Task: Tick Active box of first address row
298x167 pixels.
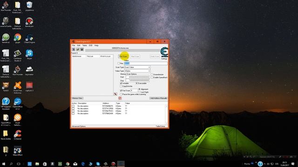Action: [73, 106]
